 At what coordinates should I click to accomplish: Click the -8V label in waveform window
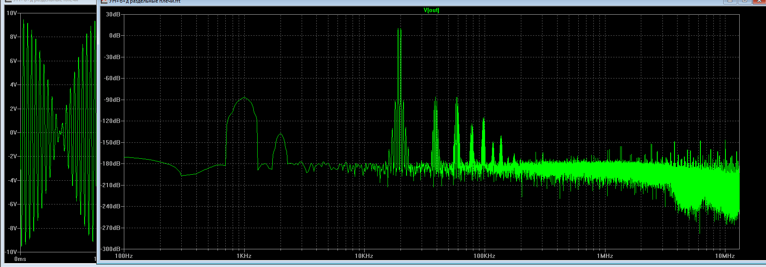click(13, 228)
